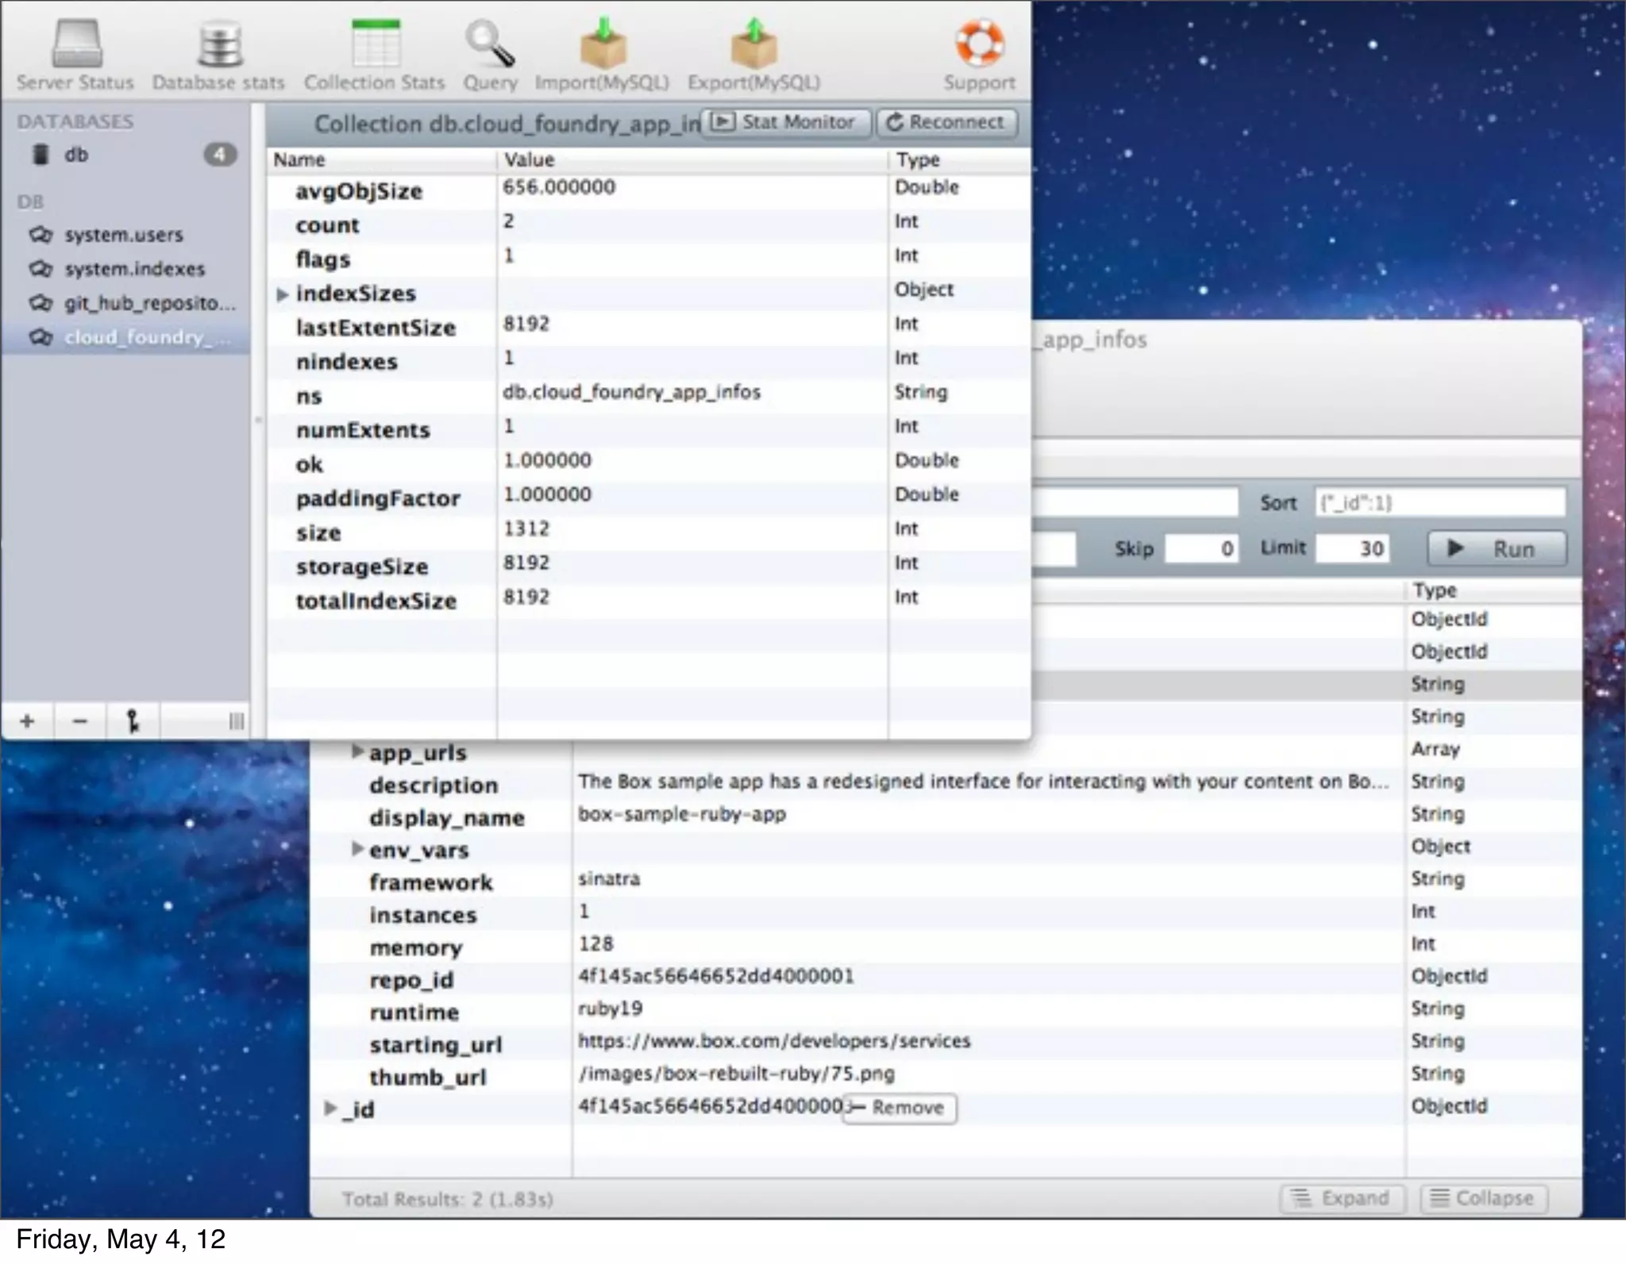Click the key icon in sidebar footer
1626x1264 pixels.
(x=133, y=721)
